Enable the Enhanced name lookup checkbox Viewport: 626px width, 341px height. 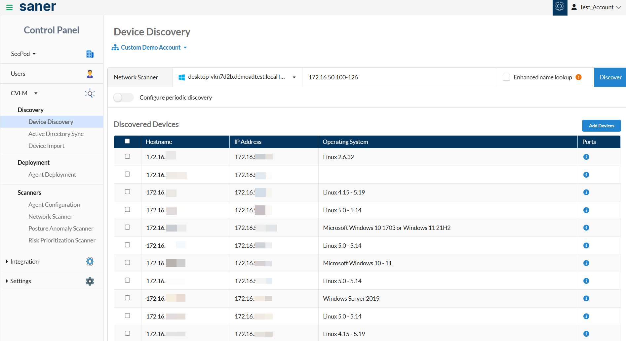506,77
